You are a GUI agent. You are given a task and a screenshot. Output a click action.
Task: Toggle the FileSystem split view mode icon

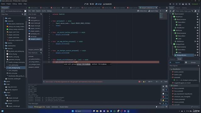tap(25, 11)
